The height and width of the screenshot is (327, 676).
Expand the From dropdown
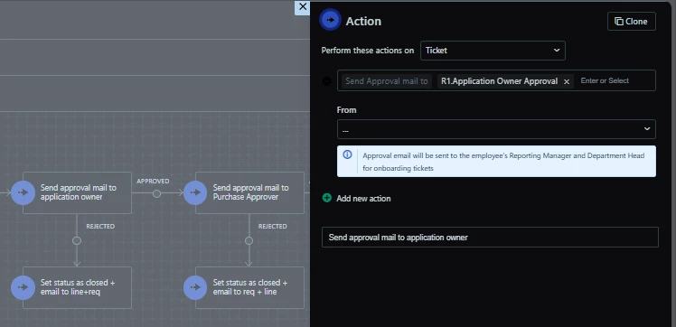point(496,129)
